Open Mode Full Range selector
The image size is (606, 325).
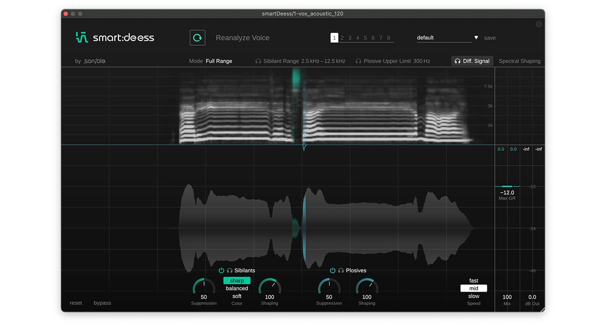pos(219,61)
